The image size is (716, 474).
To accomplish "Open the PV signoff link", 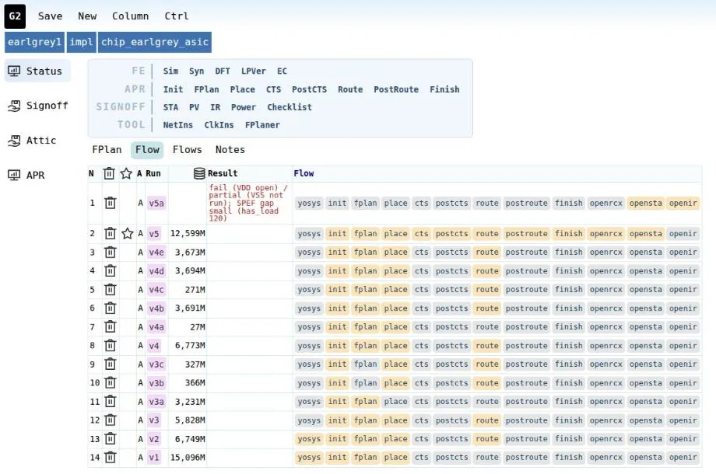I will click(x=194, y=107).
